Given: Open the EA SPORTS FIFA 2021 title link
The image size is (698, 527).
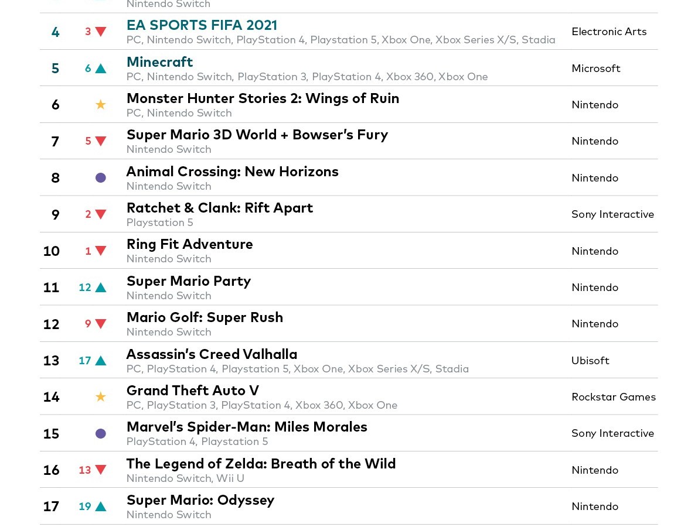Looking at the screenshot, I should [x=202, y=25].
